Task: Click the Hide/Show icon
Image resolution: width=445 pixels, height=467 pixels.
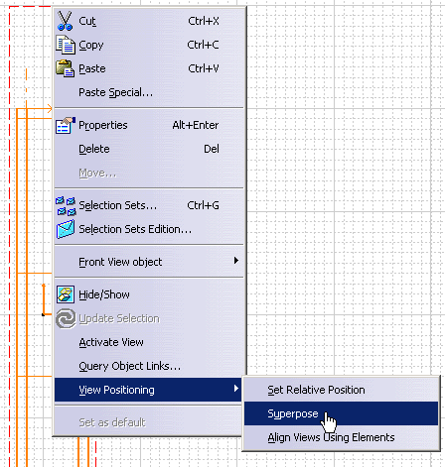Action: (66, 294)
